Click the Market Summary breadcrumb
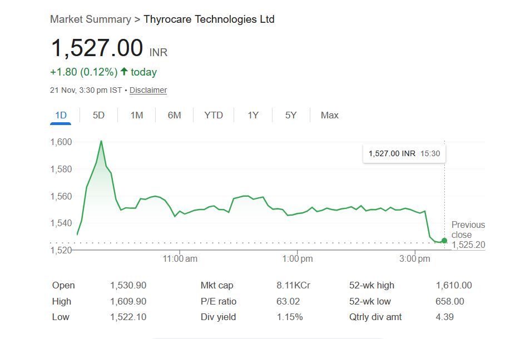Image resolution: width=515 pixels, height=339 pixels. point(90,19)
